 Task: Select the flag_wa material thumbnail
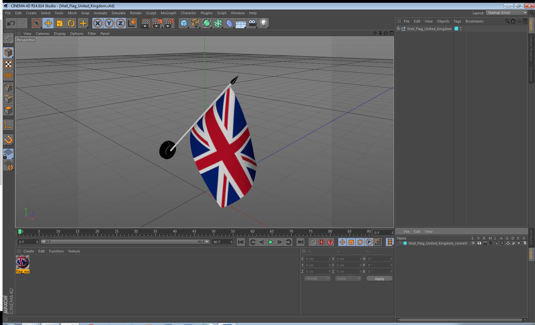point(23,262)
